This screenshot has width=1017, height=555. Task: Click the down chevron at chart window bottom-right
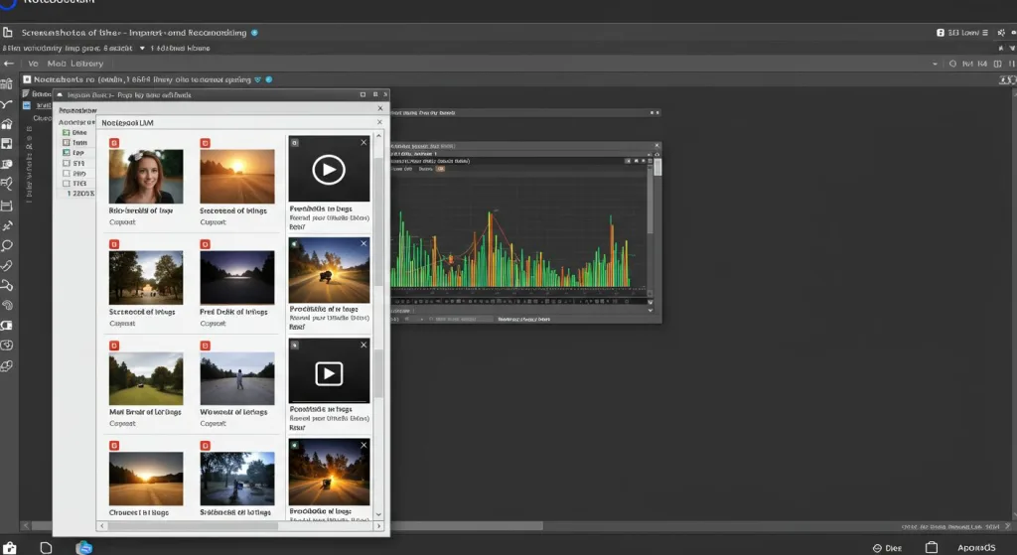[x=651, y=310]
